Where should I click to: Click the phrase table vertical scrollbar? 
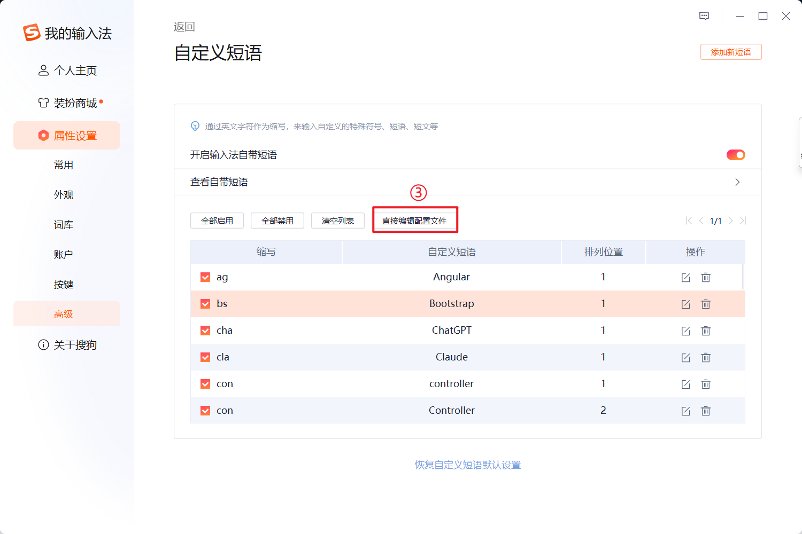[x=743, y=277]
